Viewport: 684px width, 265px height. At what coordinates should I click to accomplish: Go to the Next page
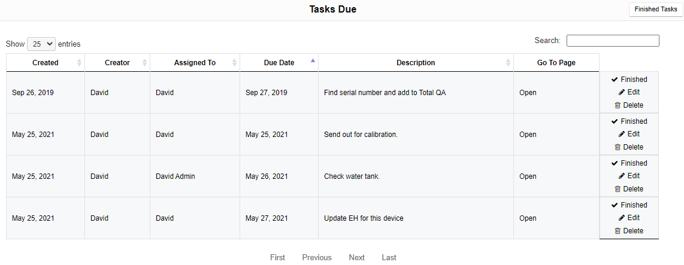click(356, 257)
